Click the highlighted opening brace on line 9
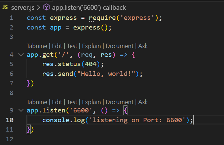This screenshot has width=224, height=145. (x=125, y=110)
